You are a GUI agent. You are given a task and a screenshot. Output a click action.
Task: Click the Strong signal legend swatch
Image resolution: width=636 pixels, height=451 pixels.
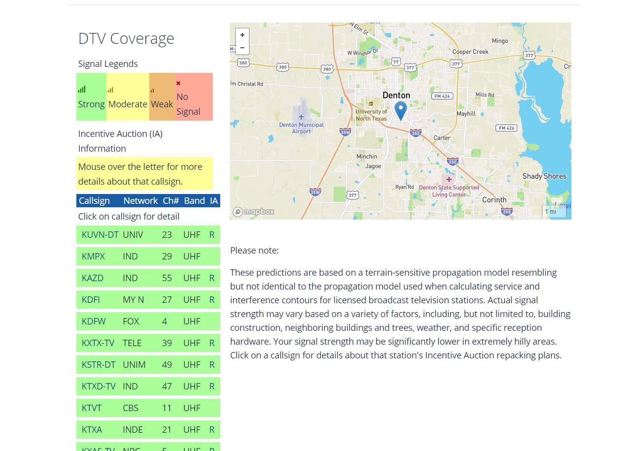[x=91, y=97]
